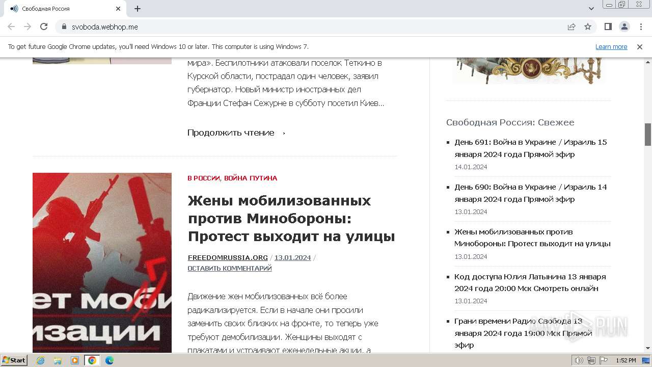
Task: Go back using the browser back arrow
Action: click(x=11, y=27)
